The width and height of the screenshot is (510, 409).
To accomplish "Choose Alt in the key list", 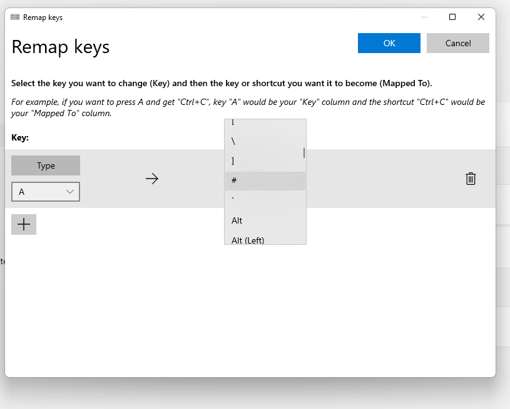I will 265,220.
